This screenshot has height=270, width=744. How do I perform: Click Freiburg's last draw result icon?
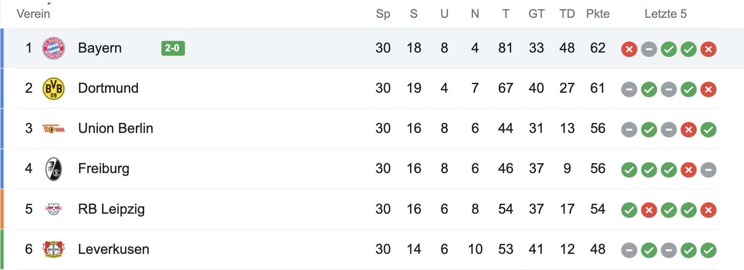708,170
